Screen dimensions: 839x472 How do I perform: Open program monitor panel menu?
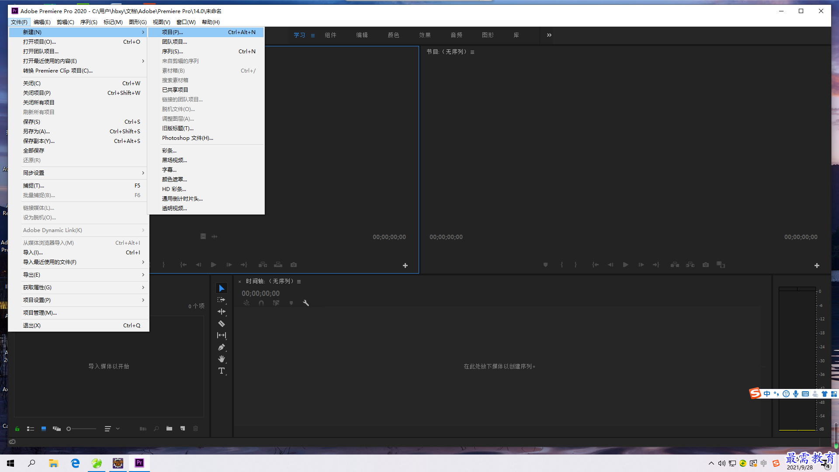coord(472,52)
